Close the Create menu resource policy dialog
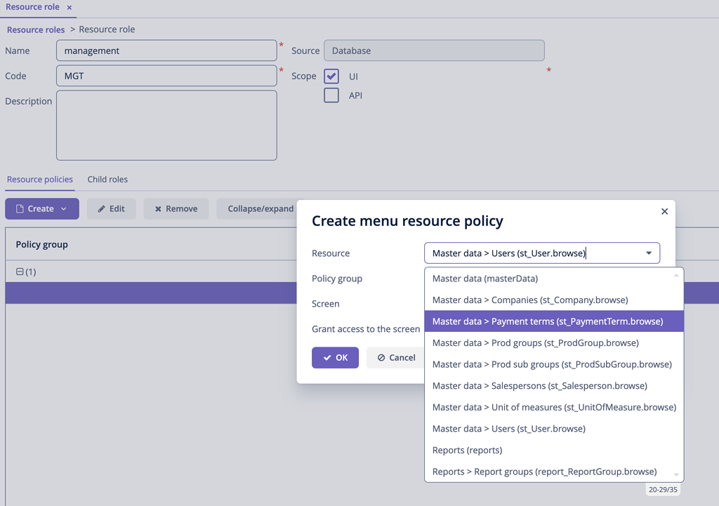This screenshot has width=719, height=506. pyautogui.click(x=664, y=211)
